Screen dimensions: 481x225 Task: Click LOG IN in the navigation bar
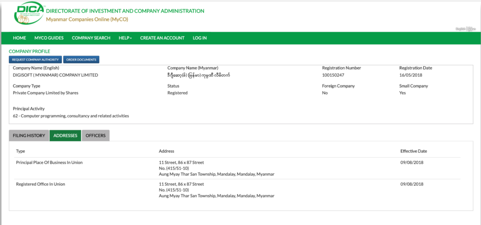point(200,38)
